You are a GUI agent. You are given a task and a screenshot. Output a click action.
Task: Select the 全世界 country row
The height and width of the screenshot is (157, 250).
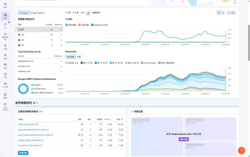[39, 29]
